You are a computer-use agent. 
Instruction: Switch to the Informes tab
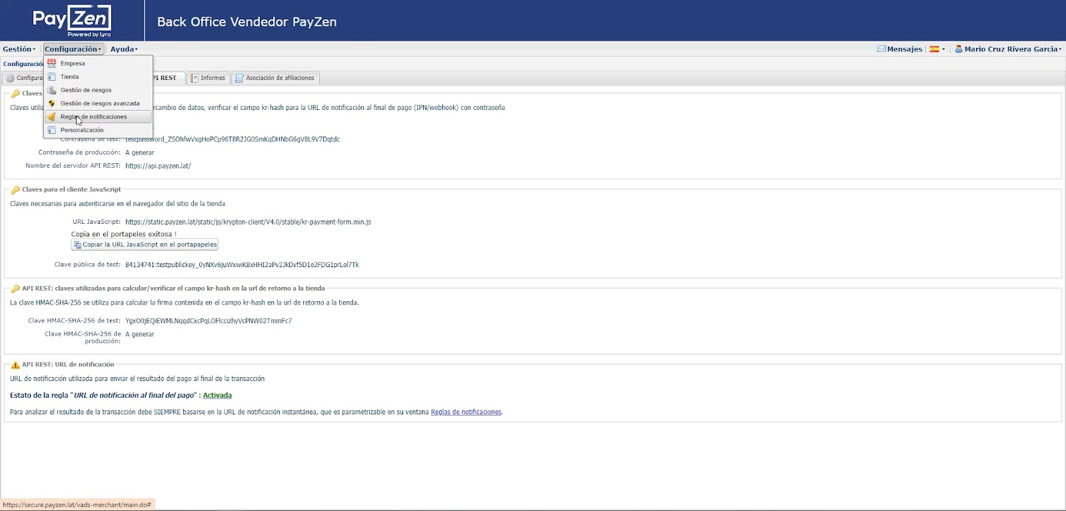pyautogui.click(x=209, y=78)
